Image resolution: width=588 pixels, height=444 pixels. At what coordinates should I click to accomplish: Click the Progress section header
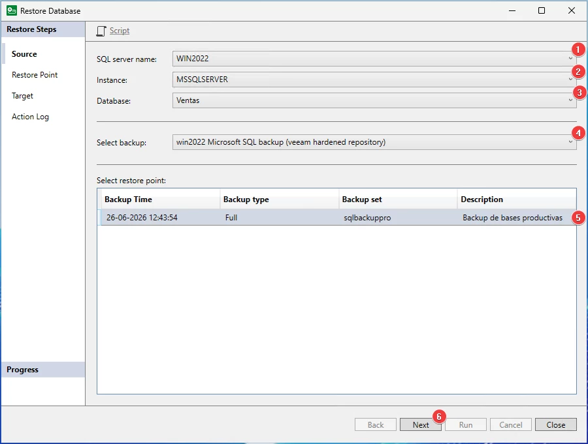coord(43,370)
